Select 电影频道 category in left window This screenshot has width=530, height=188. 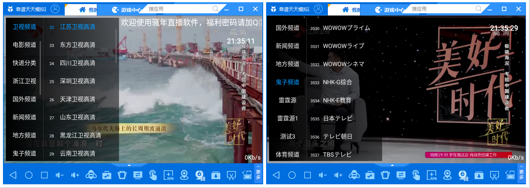click(24, 45)
